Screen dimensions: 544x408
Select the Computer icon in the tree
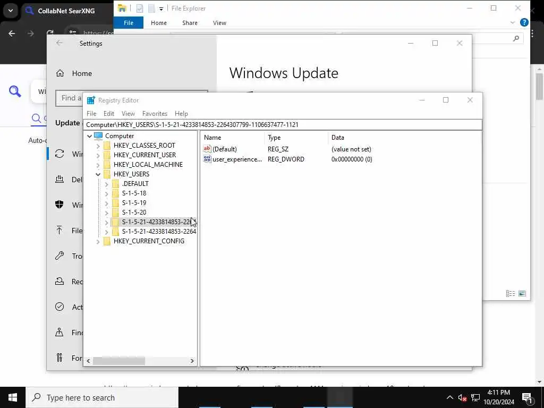pyautogui.click(x=98, y=135)
